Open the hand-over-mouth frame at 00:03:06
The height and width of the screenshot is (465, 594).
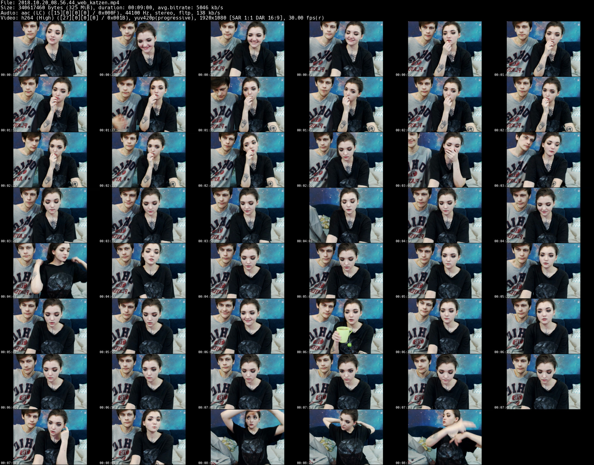pos(445,160)
